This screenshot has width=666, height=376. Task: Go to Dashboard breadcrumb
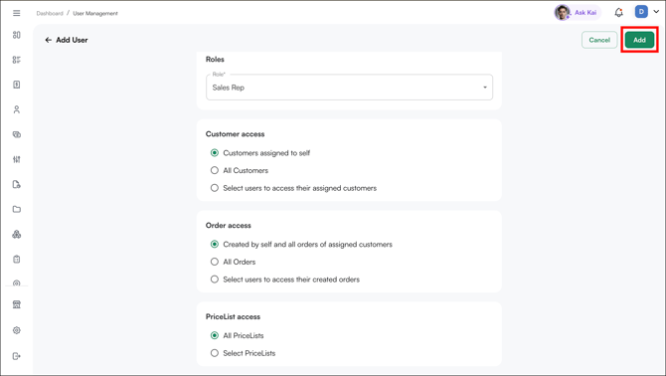[x=50, y=14]
